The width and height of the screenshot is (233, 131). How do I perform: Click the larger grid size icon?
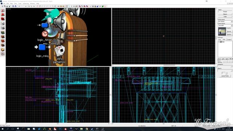coord(9,6)
